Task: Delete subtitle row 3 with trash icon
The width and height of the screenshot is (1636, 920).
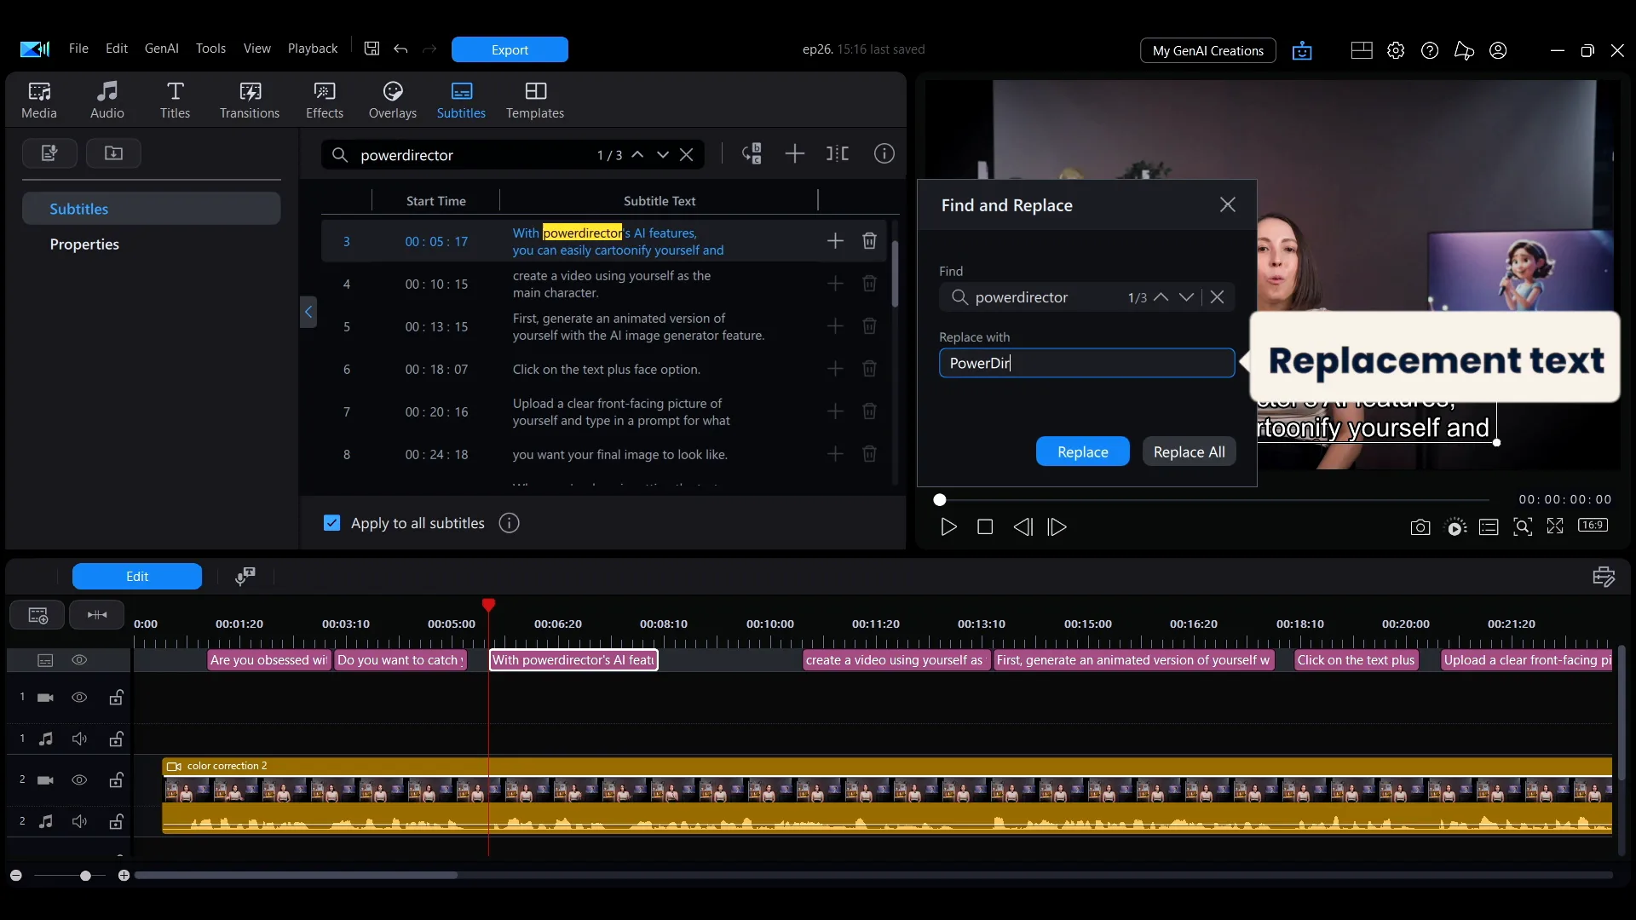Action: coord(869,241)
